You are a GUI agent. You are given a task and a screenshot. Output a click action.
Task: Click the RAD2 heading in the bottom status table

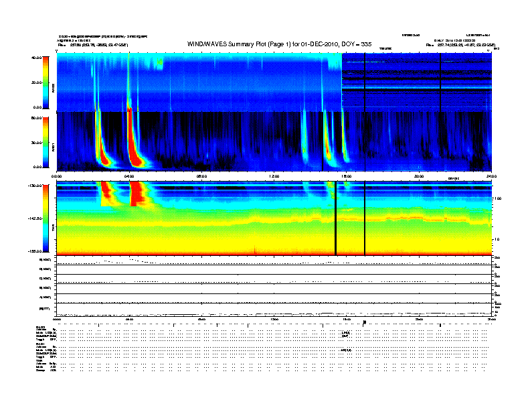(40, 327)
